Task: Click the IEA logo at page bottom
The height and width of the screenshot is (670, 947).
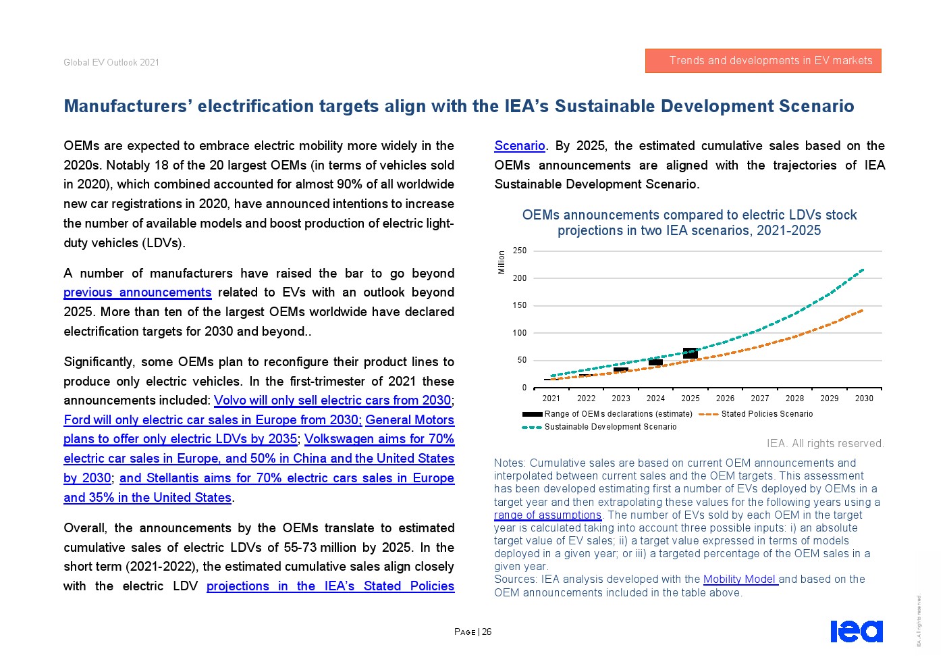Action: point(856,631)
